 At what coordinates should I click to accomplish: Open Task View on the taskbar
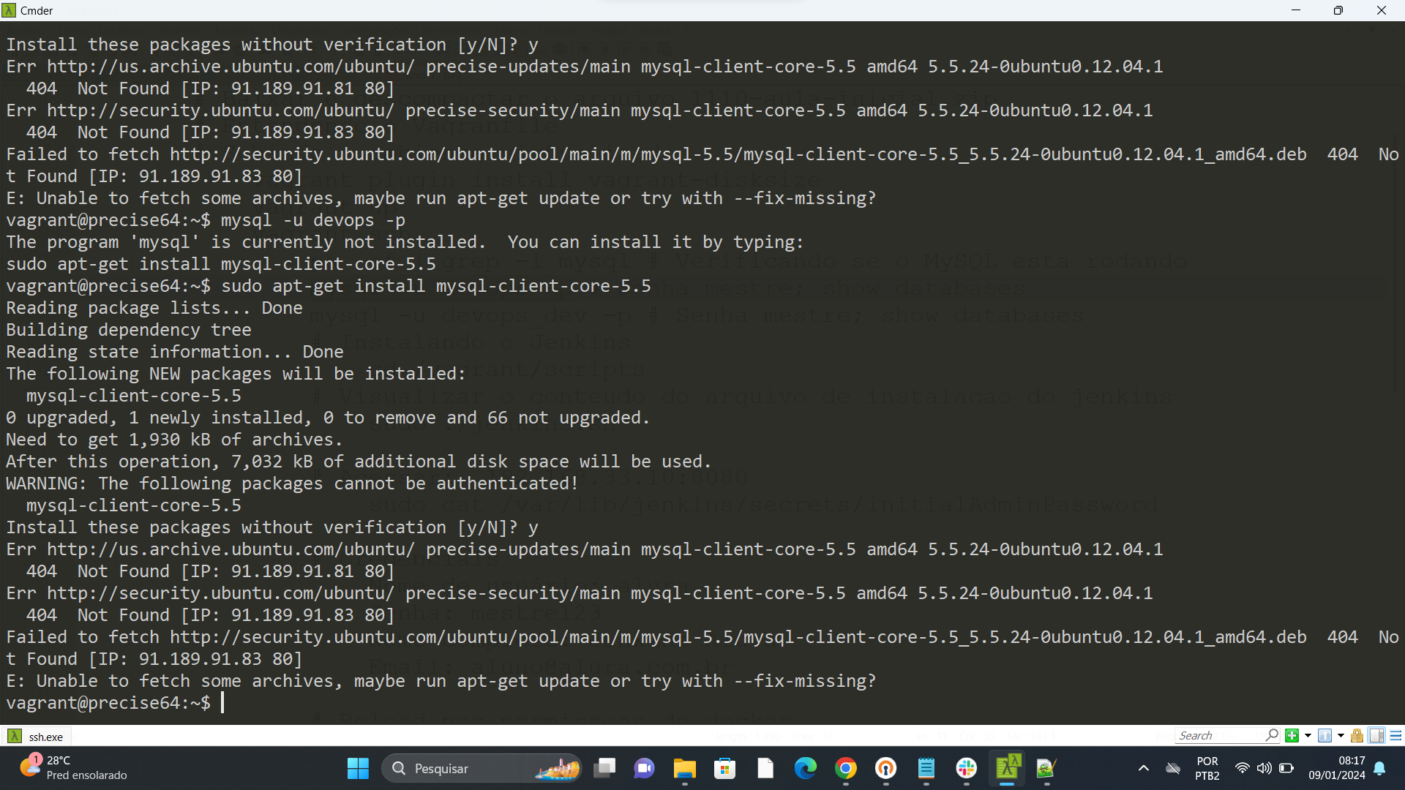[604, 769]
